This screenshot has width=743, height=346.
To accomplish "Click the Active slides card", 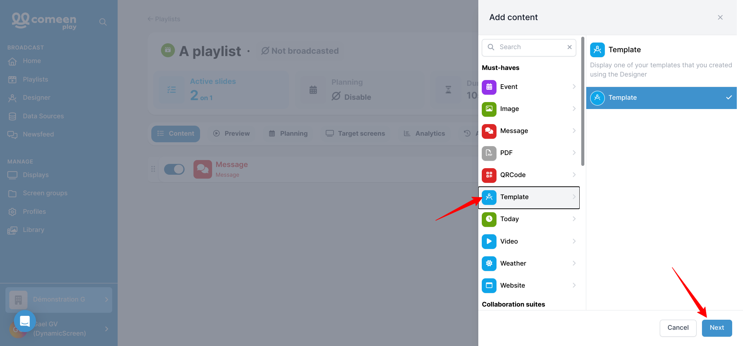I will (x=221, y=90).
